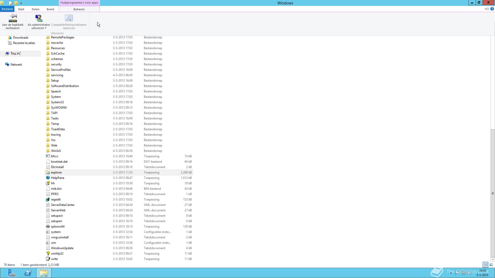This screenshot has width=495, height=278.
Task: Switch to the Start ribbon tab
Action: pos(21,9)
